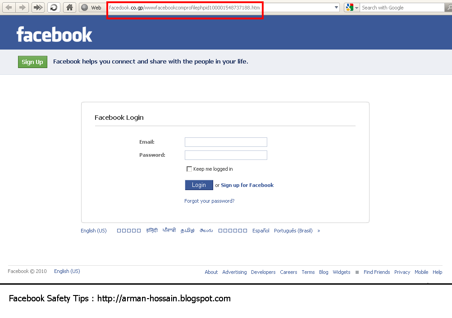Open the Developers footer link

263,272
